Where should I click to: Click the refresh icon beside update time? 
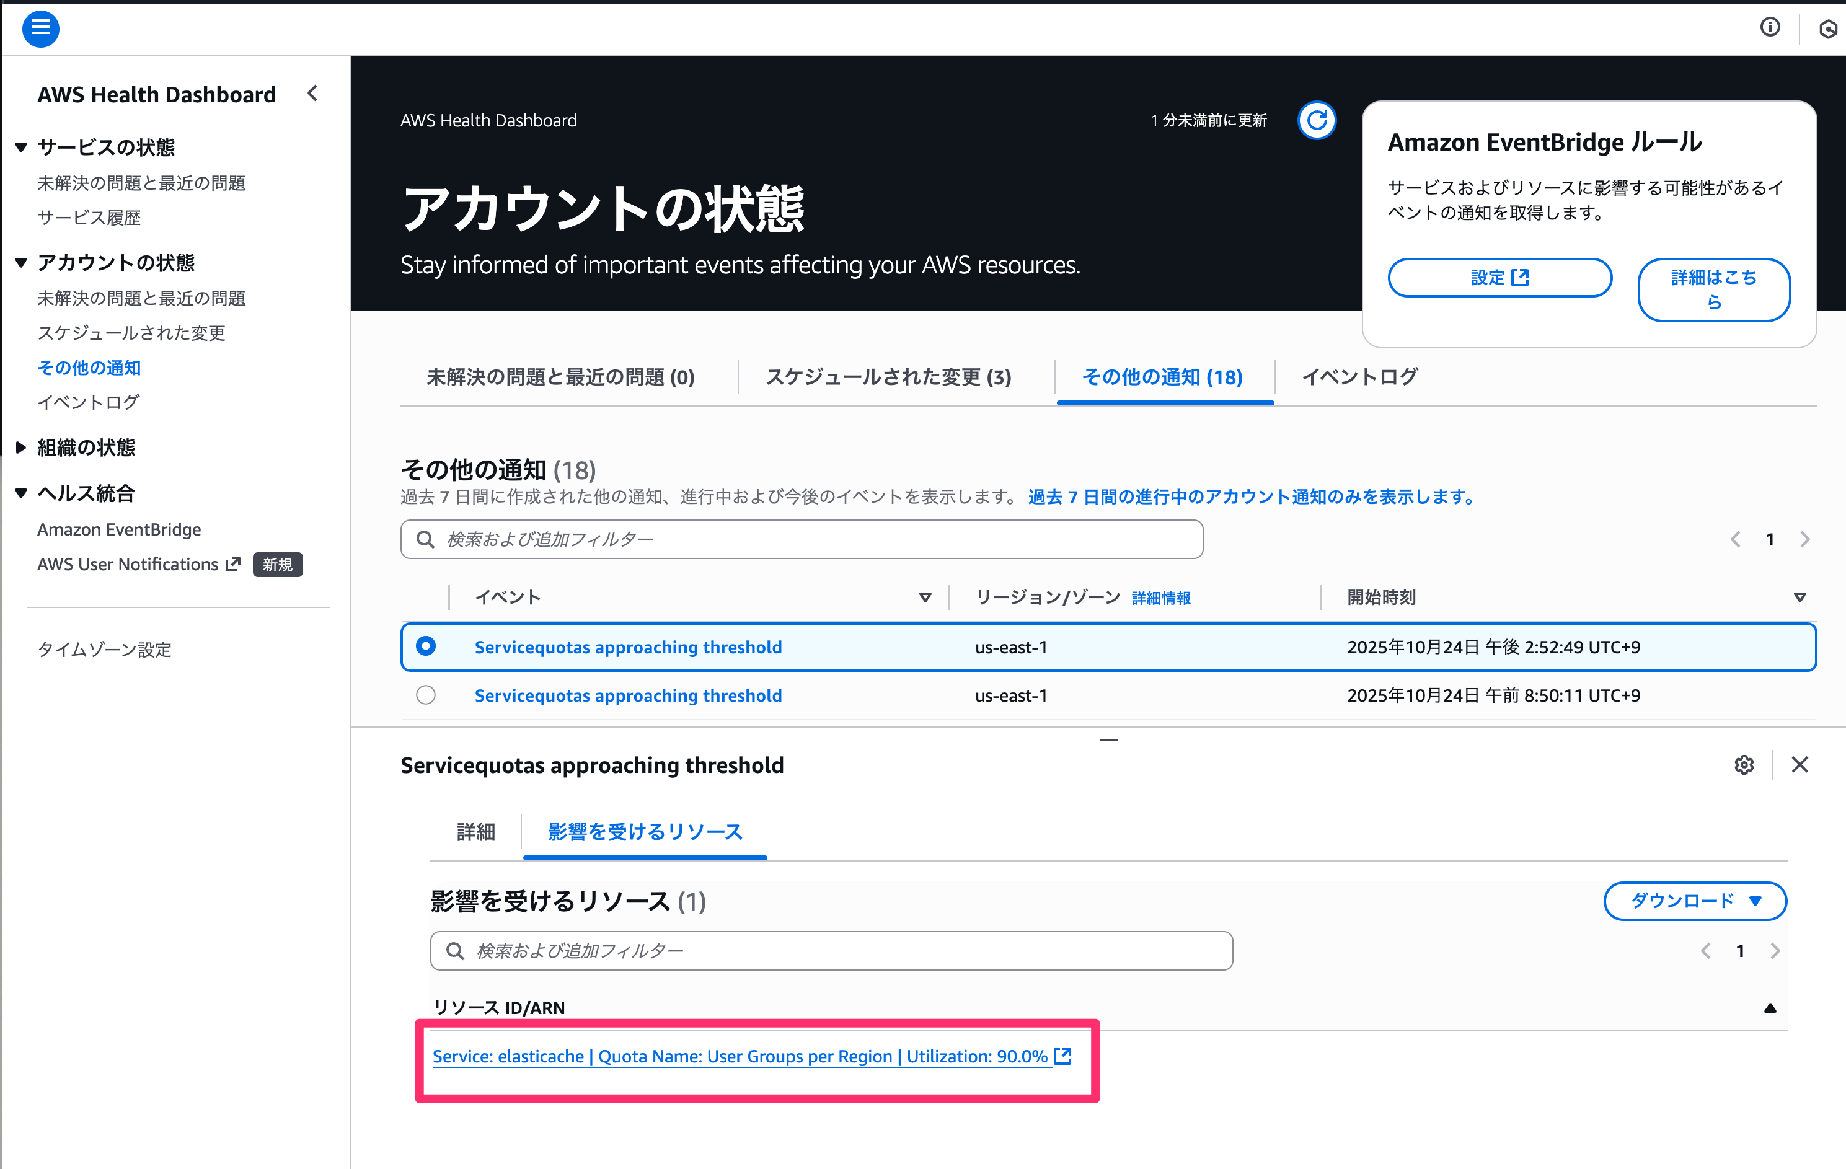coord(1316,120)
